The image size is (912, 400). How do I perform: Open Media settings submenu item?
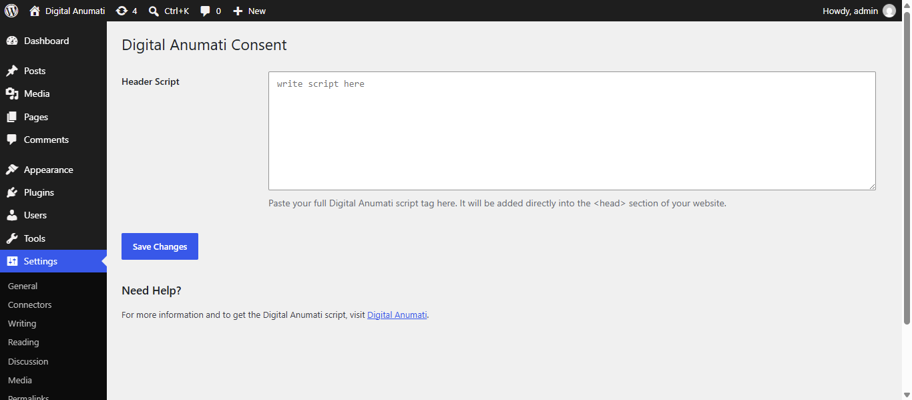(20, 380)
